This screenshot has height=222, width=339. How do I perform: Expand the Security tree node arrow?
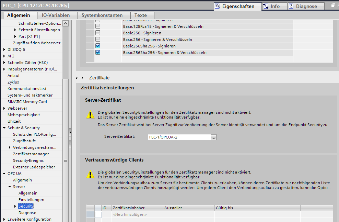coord(15,206)
